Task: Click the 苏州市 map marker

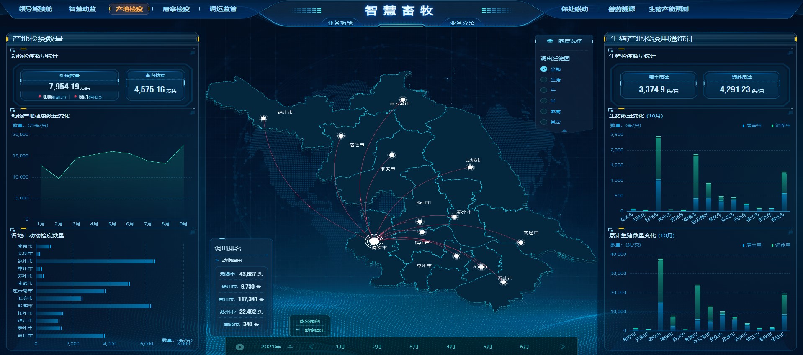Action: pos(504,282)
